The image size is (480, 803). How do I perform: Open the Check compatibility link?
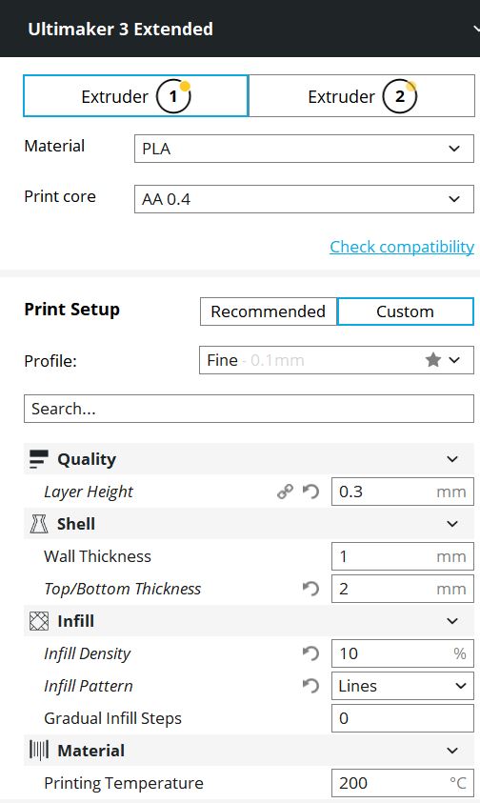pos(402,247)
